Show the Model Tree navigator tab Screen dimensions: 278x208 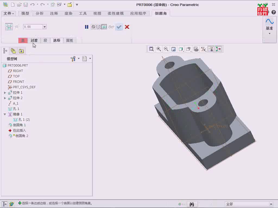coord(5,51)
